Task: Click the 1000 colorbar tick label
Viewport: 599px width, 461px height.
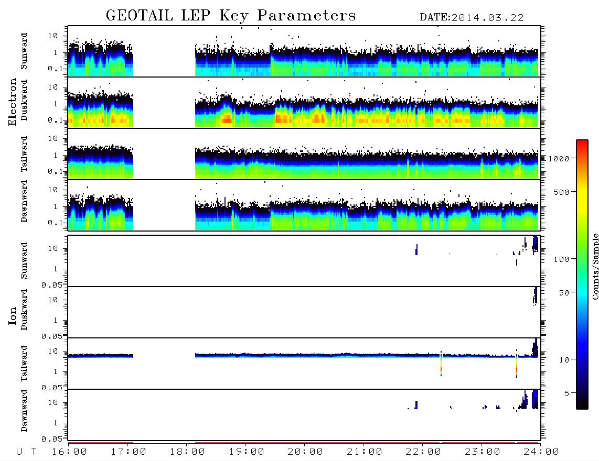Action: 559,159
